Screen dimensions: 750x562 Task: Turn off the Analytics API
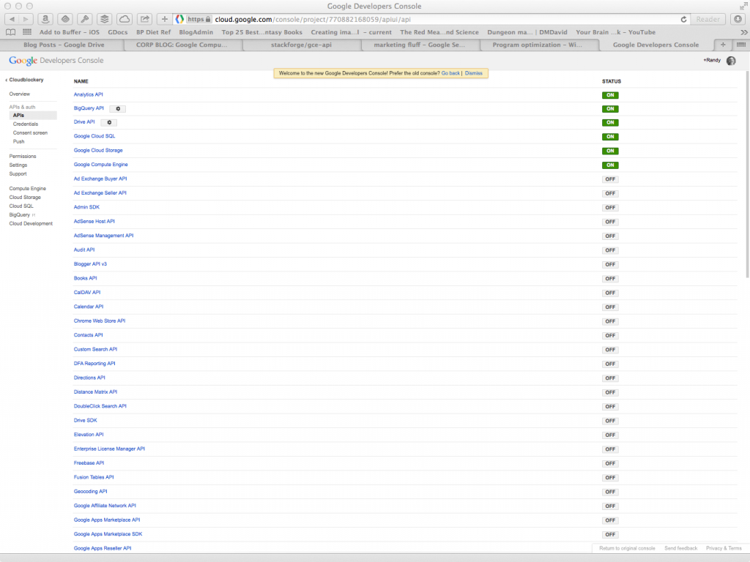610,94
